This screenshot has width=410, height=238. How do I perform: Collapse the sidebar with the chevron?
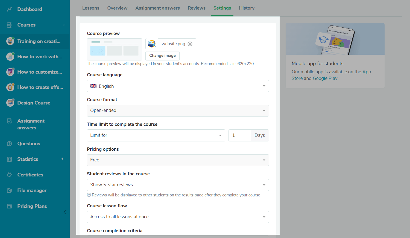[65, 212]
